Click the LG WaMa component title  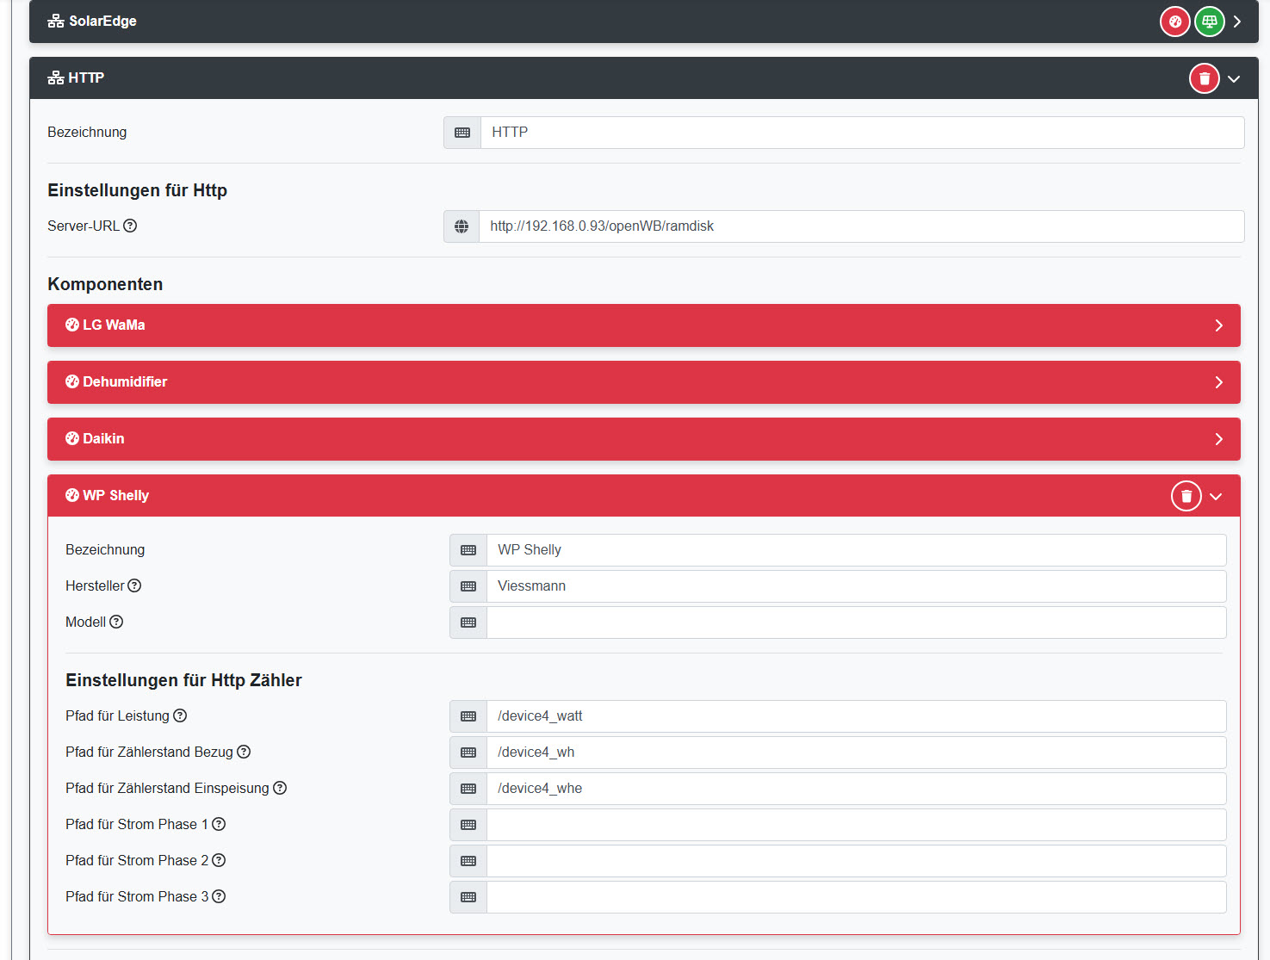pyautogui.click(x=114, y=325)
